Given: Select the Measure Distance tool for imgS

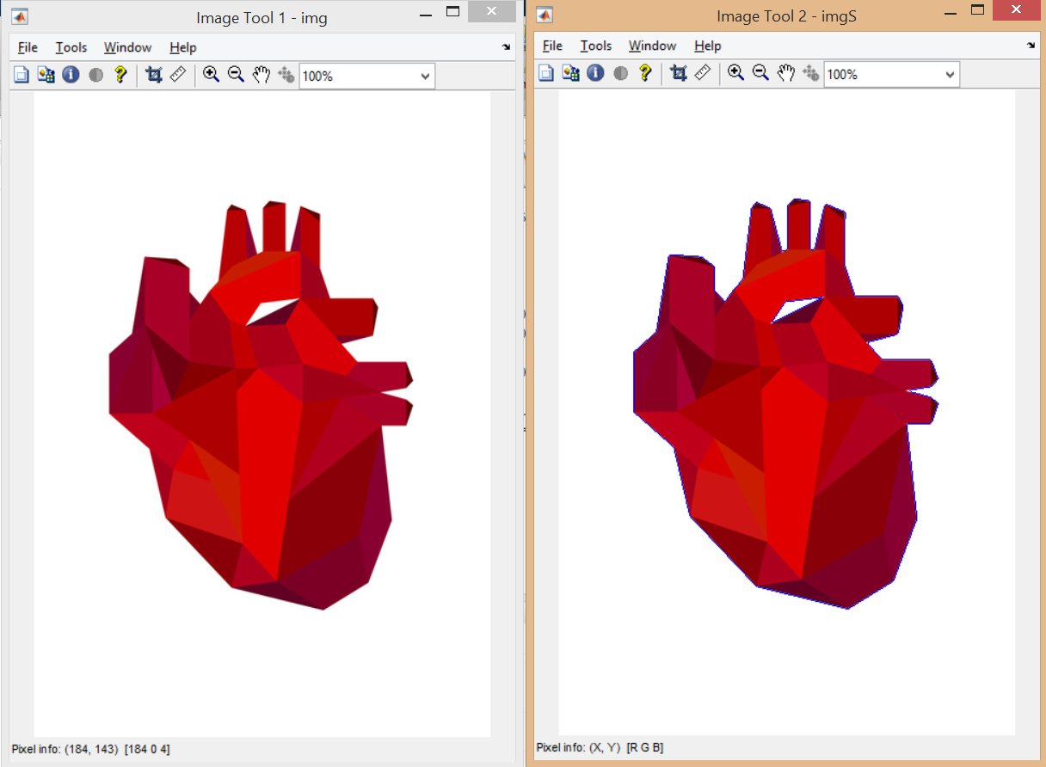Looking at the screenshot, I should pyautogui.click(x=703, y=73).
